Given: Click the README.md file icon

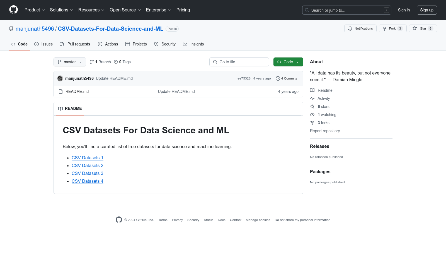Looking at the screenshot, I should click(x=60, y=92).
